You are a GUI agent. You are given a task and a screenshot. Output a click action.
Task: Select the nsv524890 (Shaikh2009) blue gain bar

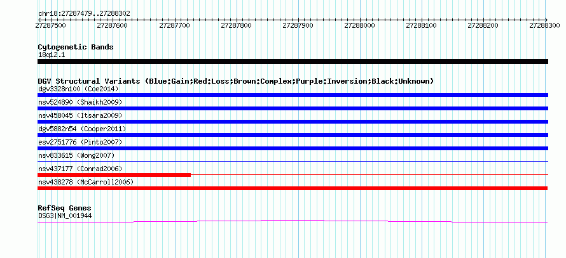coord(293,108)
